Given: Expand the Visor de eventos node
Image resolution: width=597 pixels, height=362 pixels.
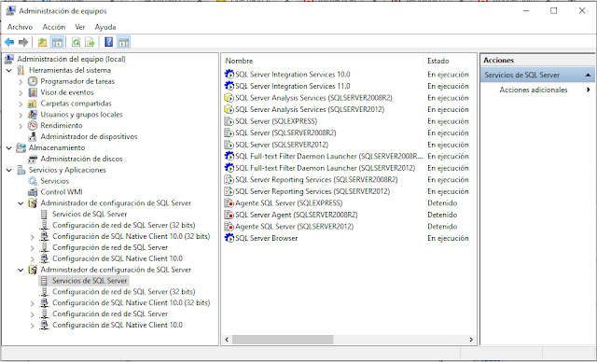Looking at the screenshot, I should pos(21,92).
